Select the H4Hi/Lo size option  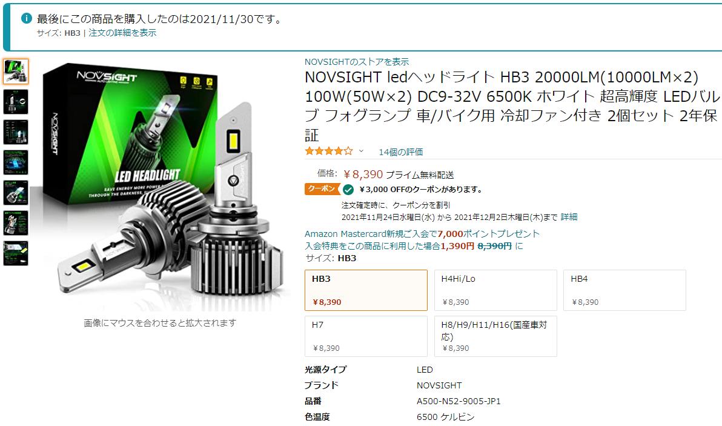click(495, 290)
